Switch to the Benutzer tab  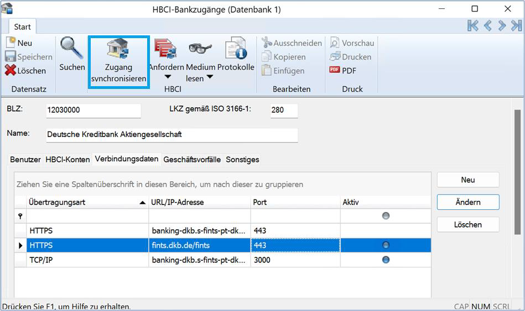click(x=25, y=160)
